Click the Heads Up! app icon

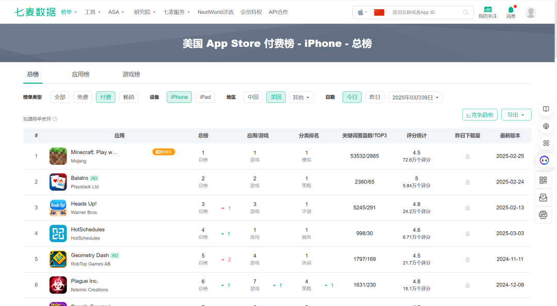(58, 208)
